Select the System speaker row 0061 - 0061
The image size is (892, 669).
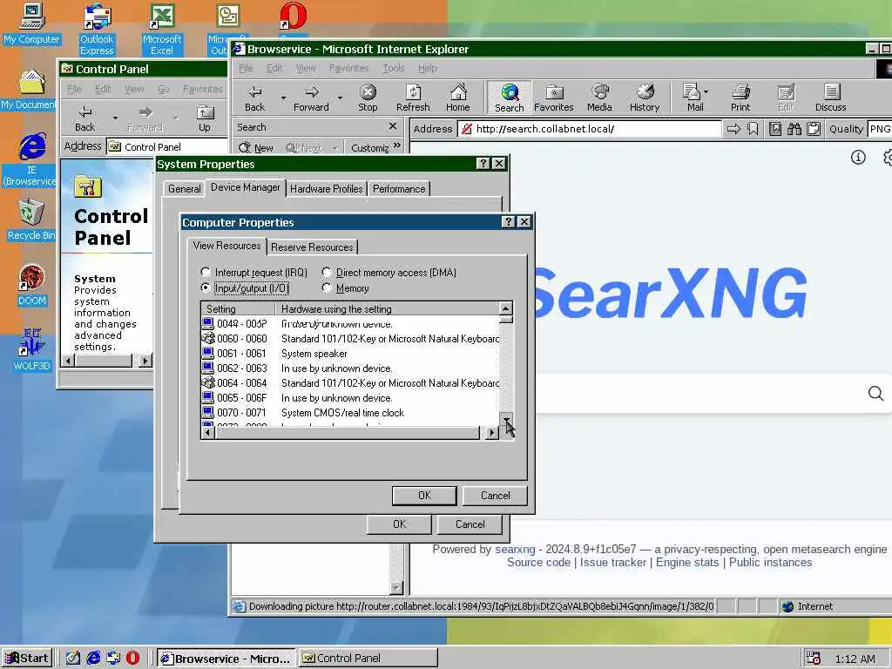tap(350, 354)
